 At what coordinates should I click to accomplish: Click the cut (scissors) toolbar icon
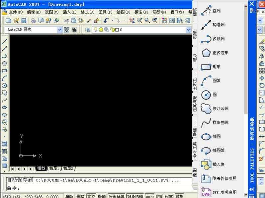tap(66, 21)
